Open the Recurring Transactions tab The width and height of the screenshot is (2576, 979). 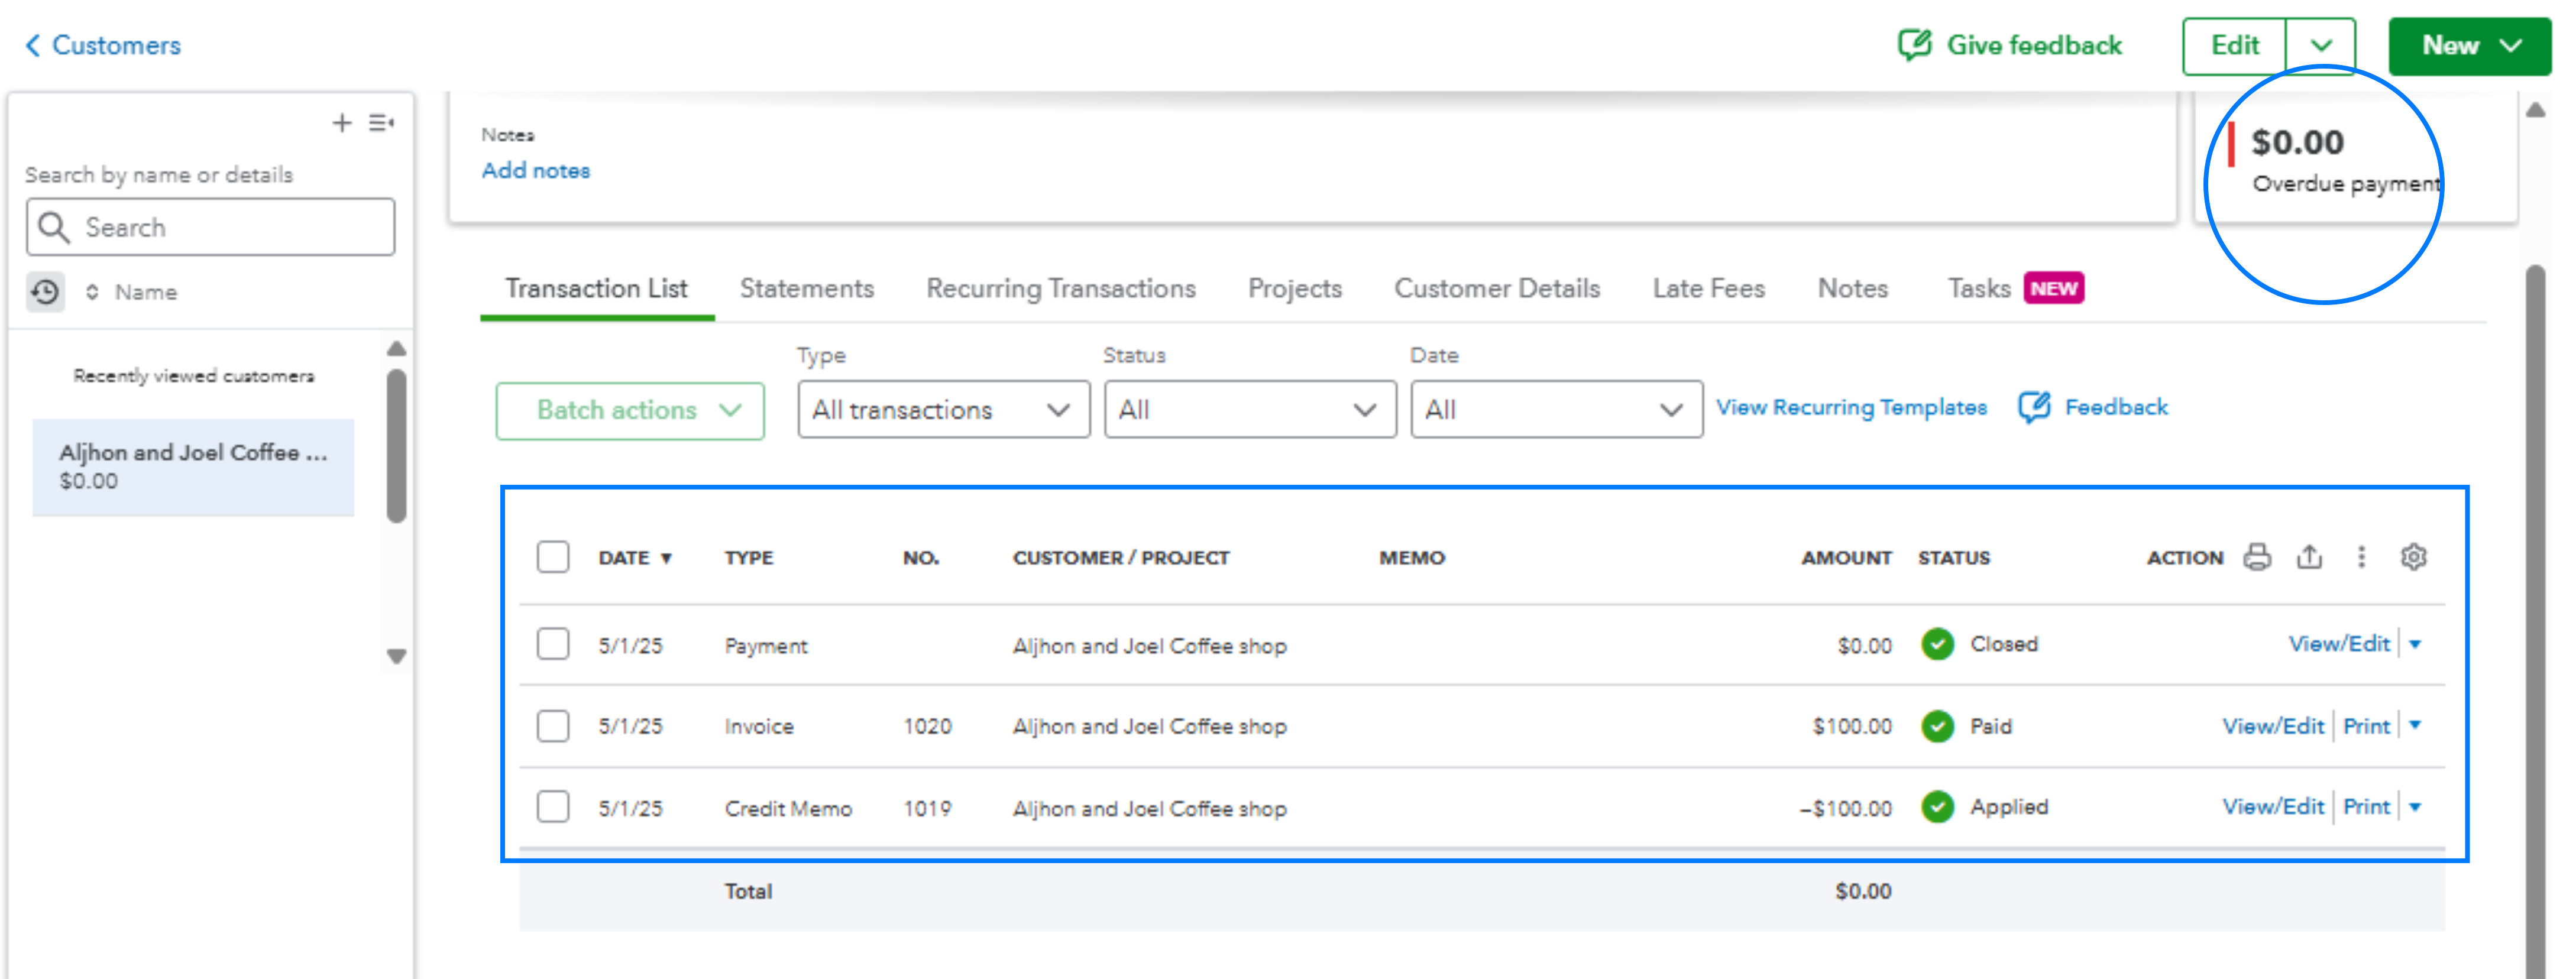click(x=1061, y=289)
